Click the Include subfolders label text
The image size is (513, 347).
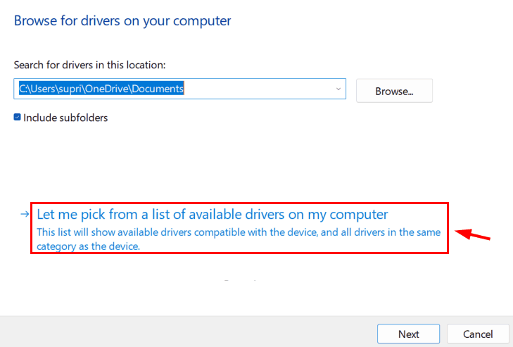click(x=65, y=118)
